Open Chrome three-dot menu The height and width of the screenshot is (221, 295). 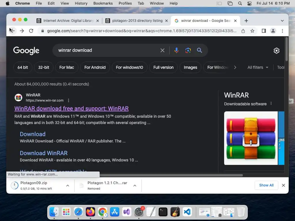(282, 31)
